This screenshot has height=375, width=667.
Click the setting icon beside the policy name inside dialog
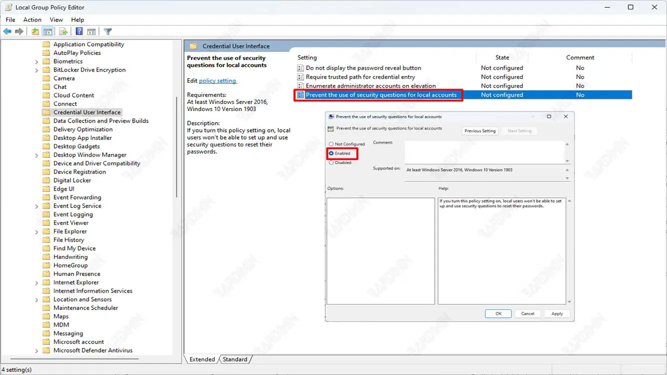[330, 129]
